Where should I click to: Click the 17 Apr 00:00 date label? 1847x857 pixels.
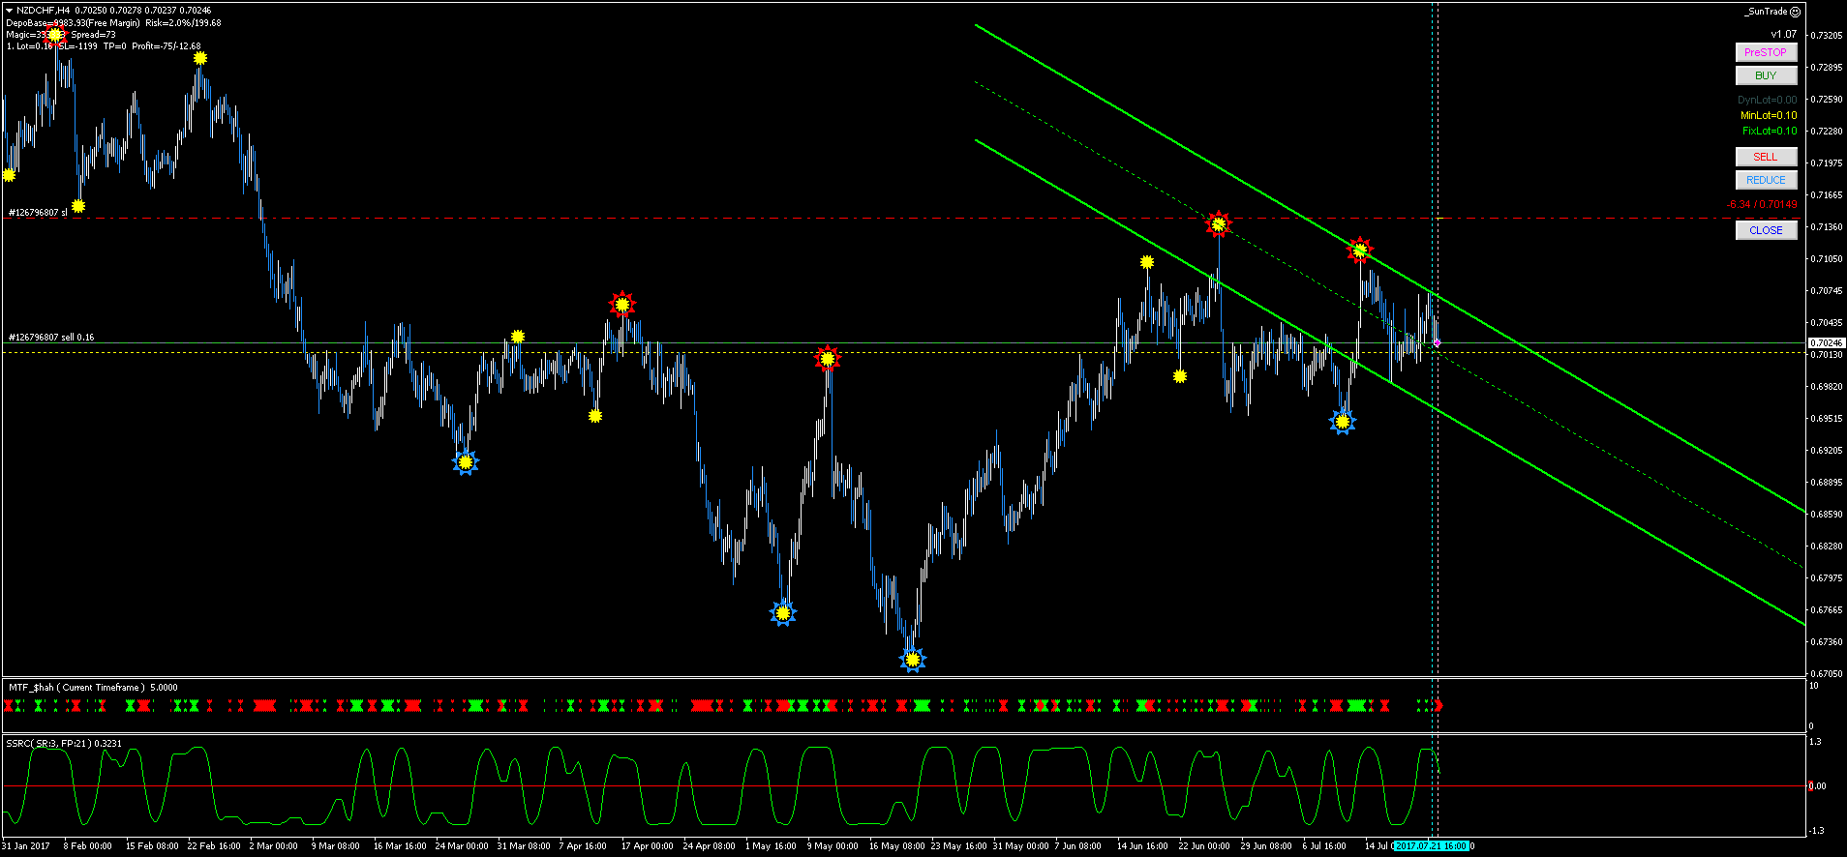(647, 846)
